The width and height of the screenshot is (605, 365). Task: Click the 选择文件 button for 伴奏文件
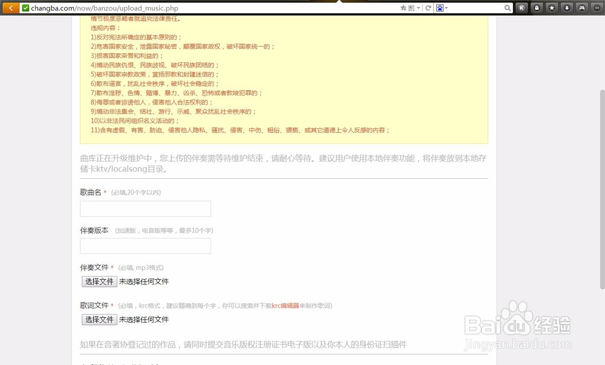(x=99, y=282)
